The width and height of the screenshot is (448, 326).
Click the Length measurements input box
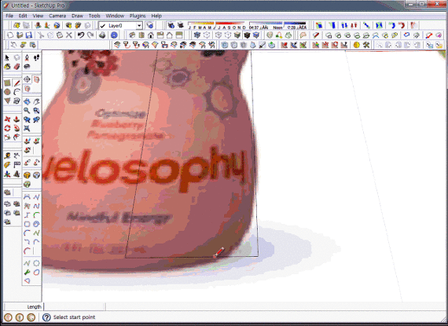[75, 307]
